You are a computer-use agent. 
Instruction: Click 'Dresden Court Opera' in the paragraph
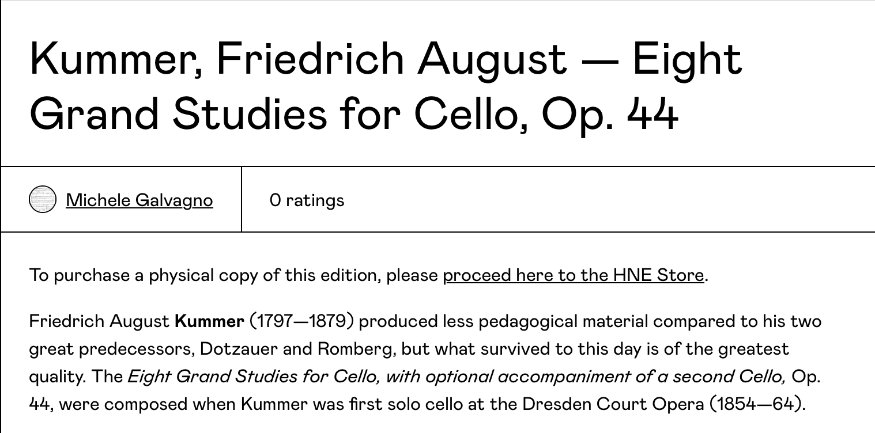(x=613, y=404)
